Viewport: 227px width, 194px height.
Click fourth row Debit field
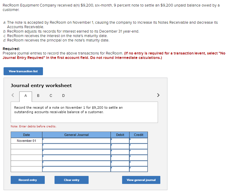coord(120,158)
